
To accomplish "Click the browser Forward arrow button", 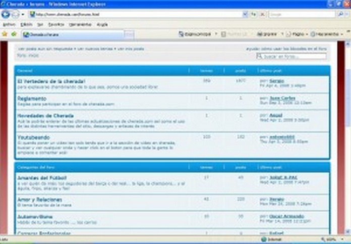I will tap(15, 14).
